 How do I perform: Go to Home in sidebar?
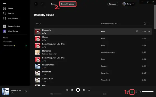(x=8, y=8)
